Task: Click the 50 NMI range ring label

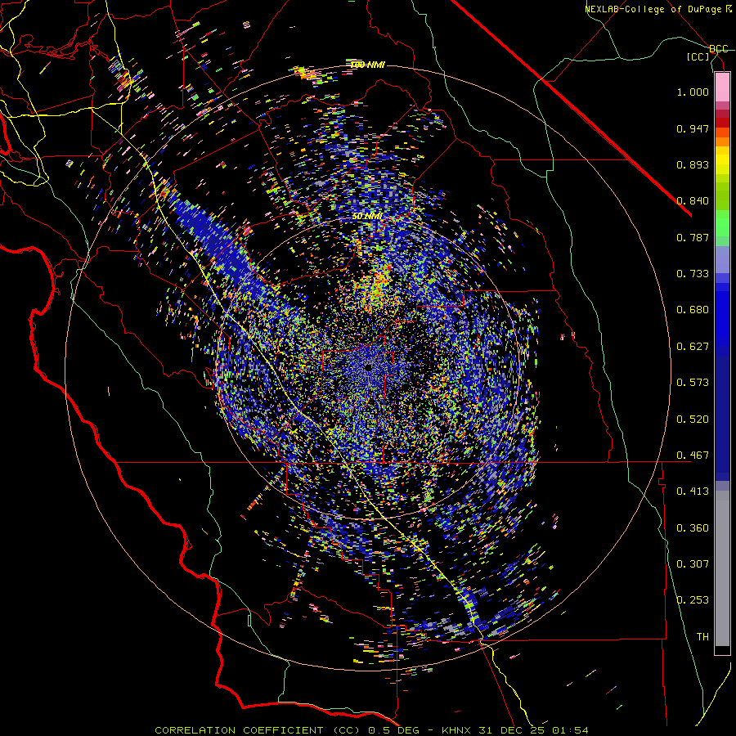Action: pos(367,217)
